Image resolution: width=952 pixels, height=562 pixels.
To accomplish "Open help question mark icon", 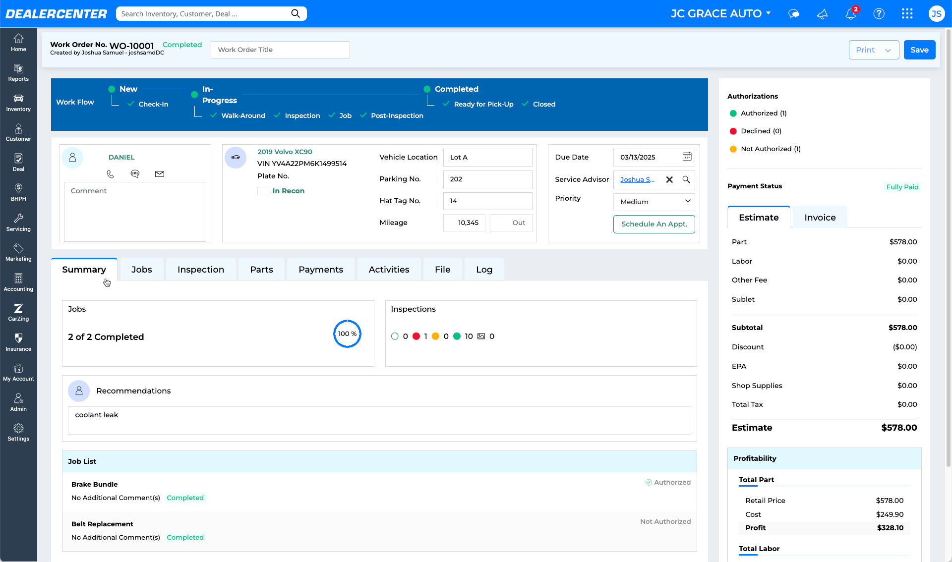I will tap(879, 14).
